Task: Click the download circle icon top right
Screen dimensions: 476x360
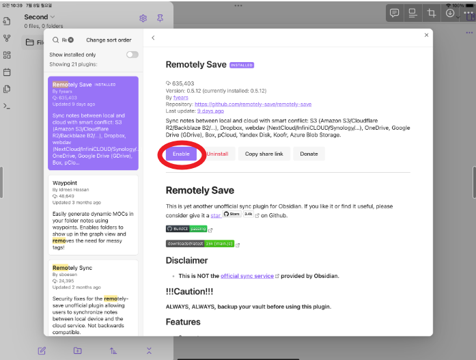Action: click(450, 13)
